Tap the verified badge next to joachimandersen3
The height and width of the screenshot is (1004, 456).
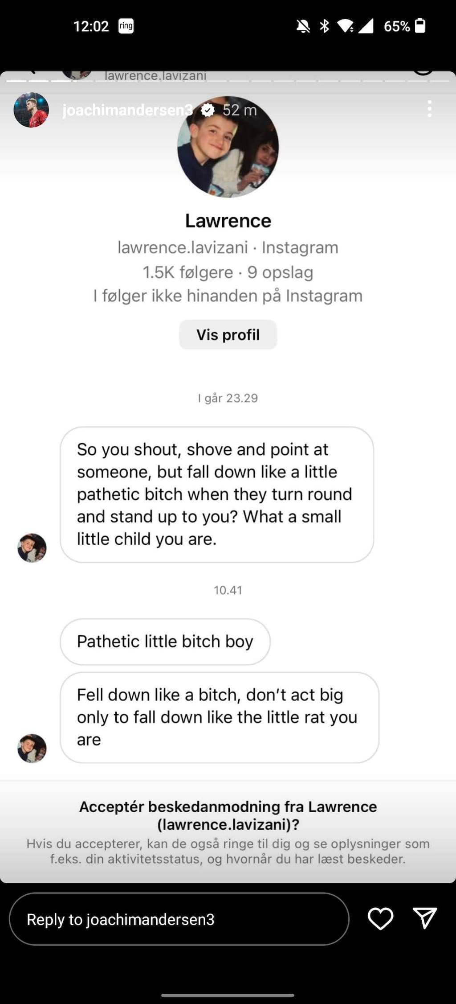208,110
